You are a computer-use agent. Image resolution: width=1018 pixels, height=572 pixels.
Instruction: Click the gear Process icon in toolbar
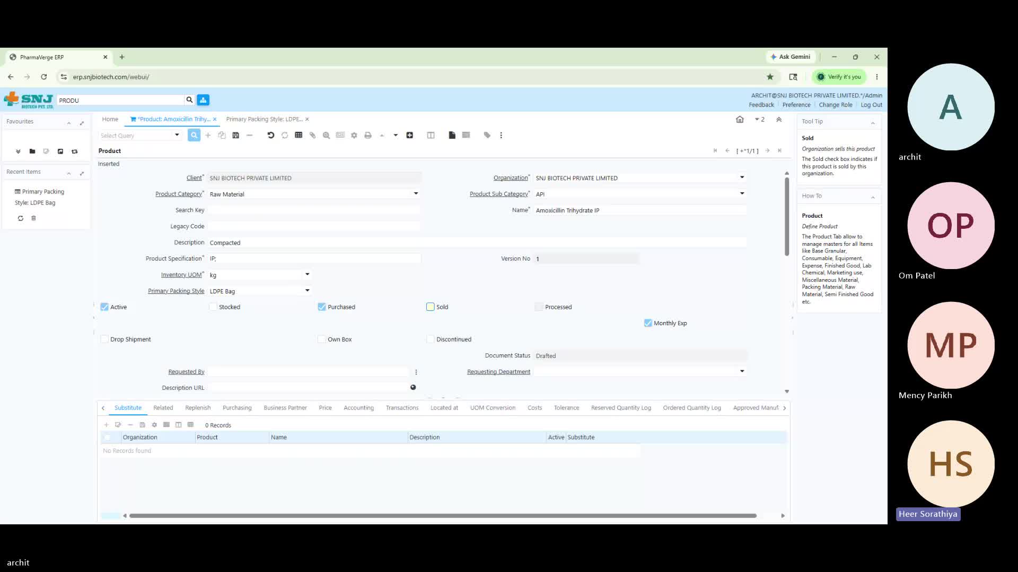tap(354, 135)
